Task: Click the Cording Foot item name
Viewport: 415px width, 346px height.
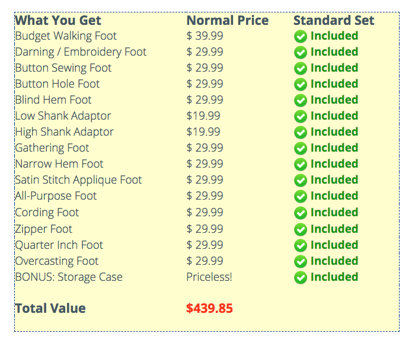Action: [x=47, y=213]
